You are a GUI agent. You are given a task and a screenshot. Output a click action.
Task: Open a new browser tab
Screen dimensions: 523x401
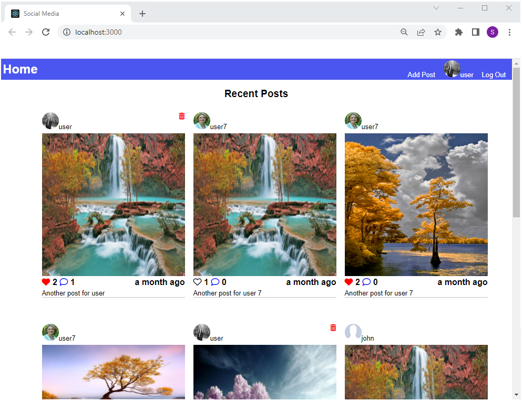[142, 14]
